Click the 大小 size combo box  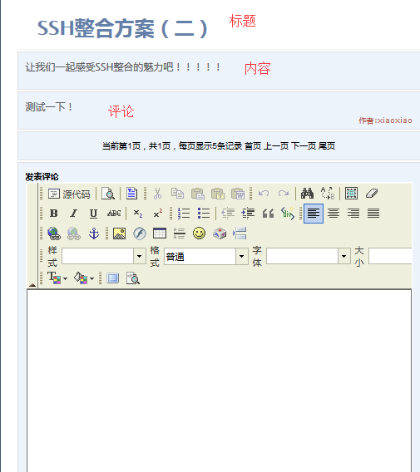click(390, 256)
